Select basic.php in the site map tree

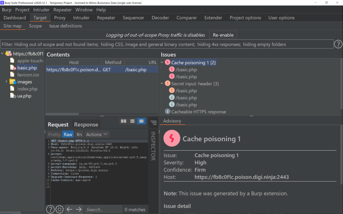(27, 68)
